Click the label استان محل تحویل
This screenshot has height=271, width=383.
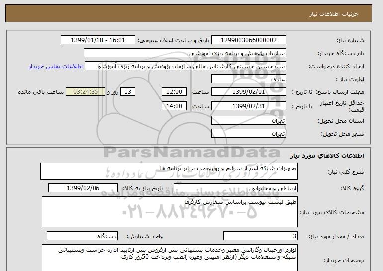click(x=341, y=121)
